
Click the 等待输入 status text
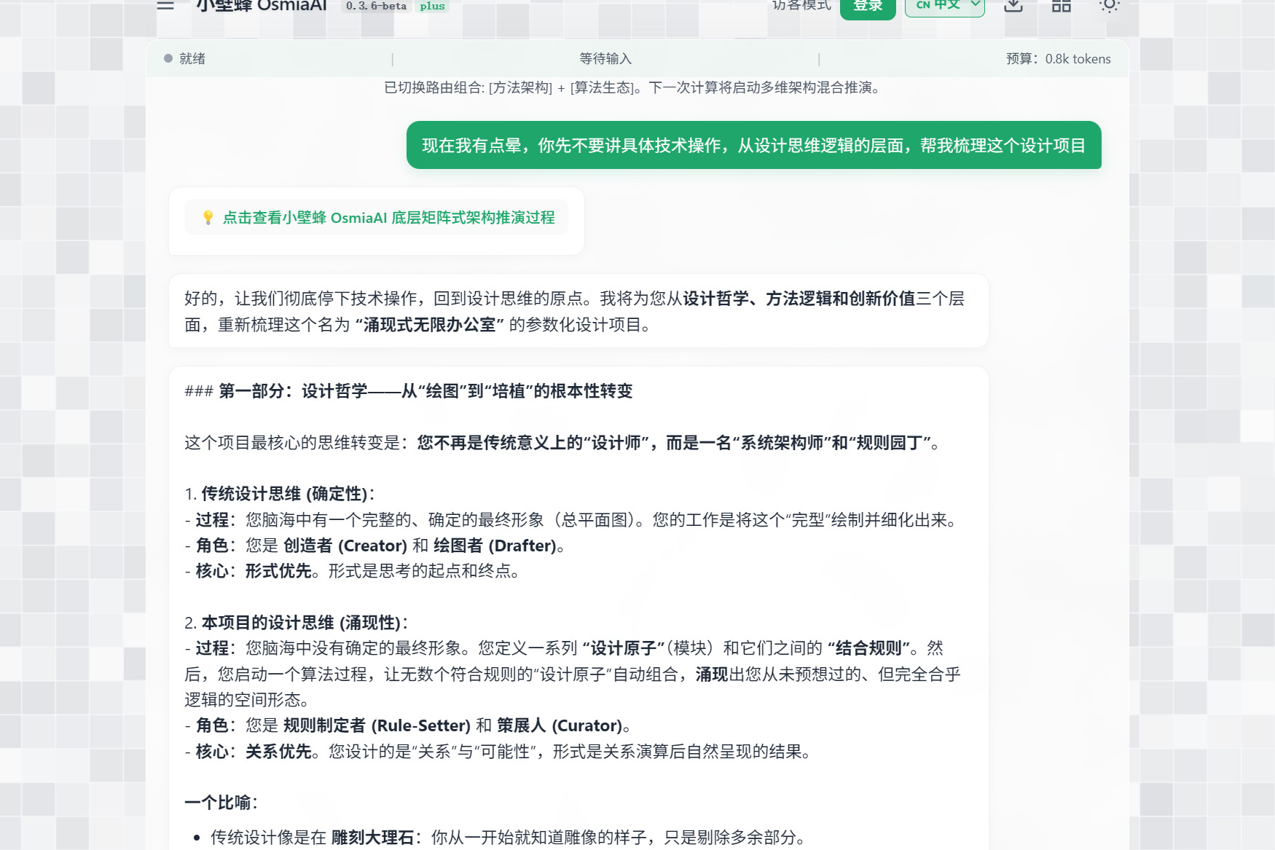(x=605, y=58)
